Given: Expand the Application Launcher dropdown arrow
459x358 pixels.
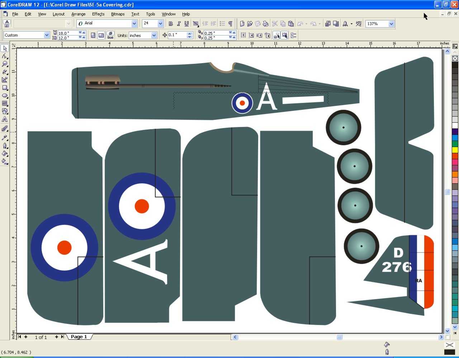Looking at the screenshot, I should 351,24.
